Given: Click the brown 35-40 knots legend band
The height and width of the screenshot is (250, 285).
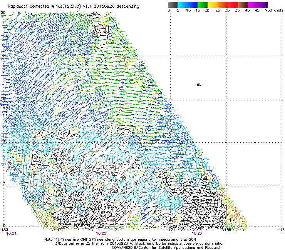Looking at the screenshot, I should [x=243, y=5].
